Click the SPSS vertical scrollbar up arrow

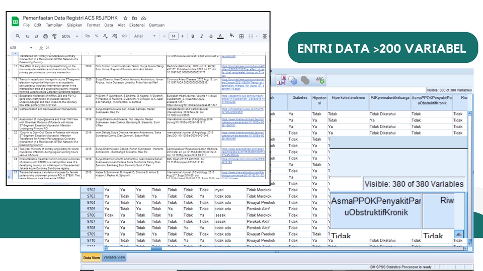tap(470, 113)
